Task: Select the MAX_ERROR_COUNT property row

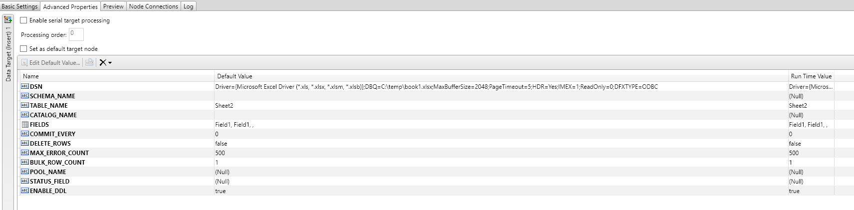Action: point(59,153)
